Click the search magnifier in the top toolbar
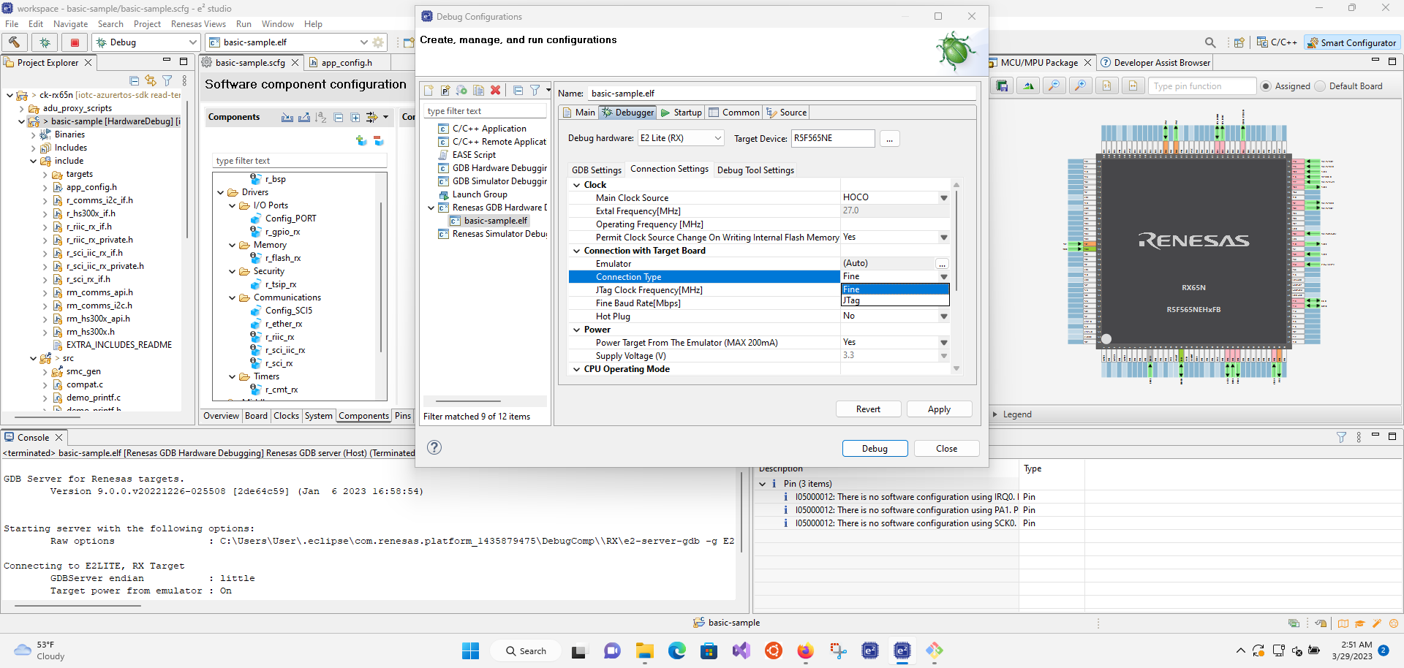Screen dimensions: 1404x668 (1210, 42)
